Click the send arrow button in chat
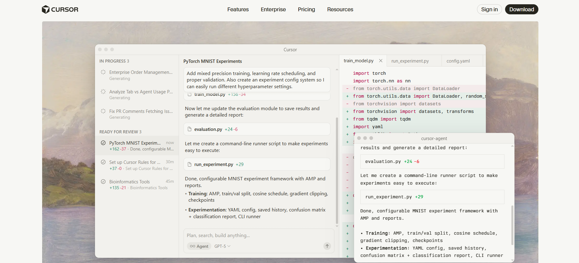Screen dimensions: 579x263 (x=327, y=246)
